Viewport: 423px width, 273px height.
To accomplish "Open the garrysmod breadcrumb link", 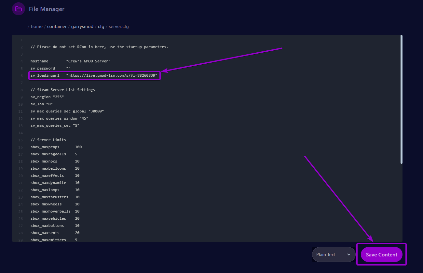I will tap(82, 26).
